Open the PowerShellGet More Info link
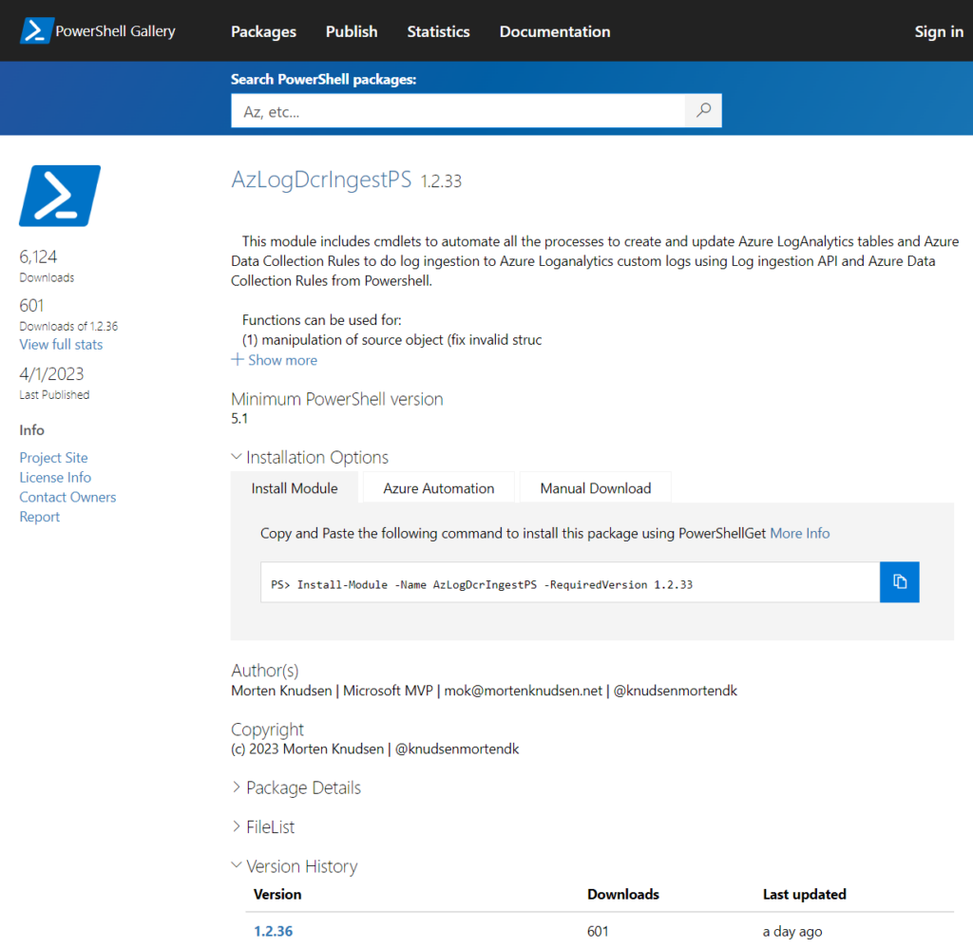 coord(799,533)
